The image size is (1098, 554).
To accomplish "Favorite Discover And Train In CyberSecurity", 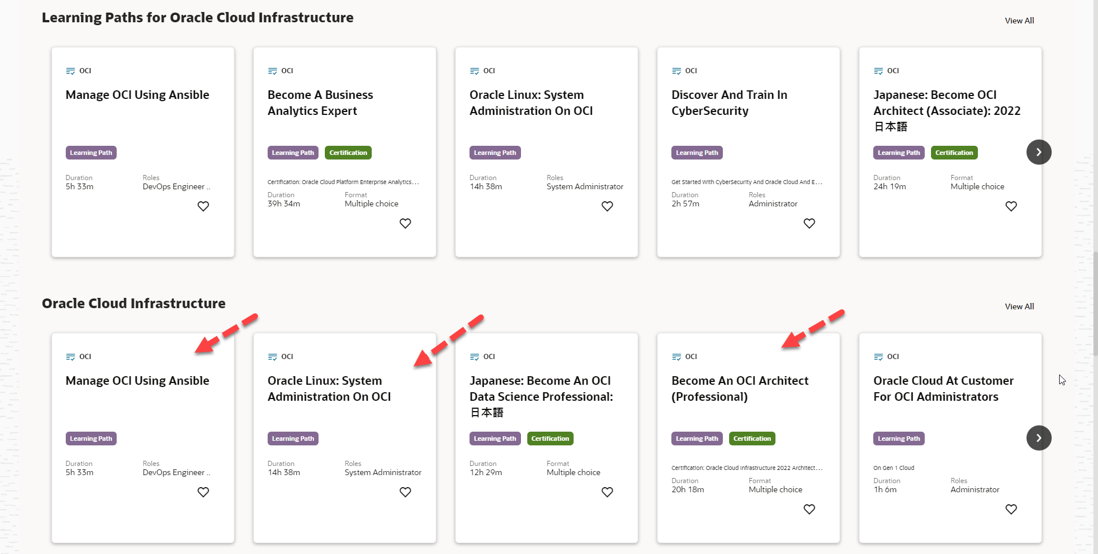I will click(x=809, y=223).
